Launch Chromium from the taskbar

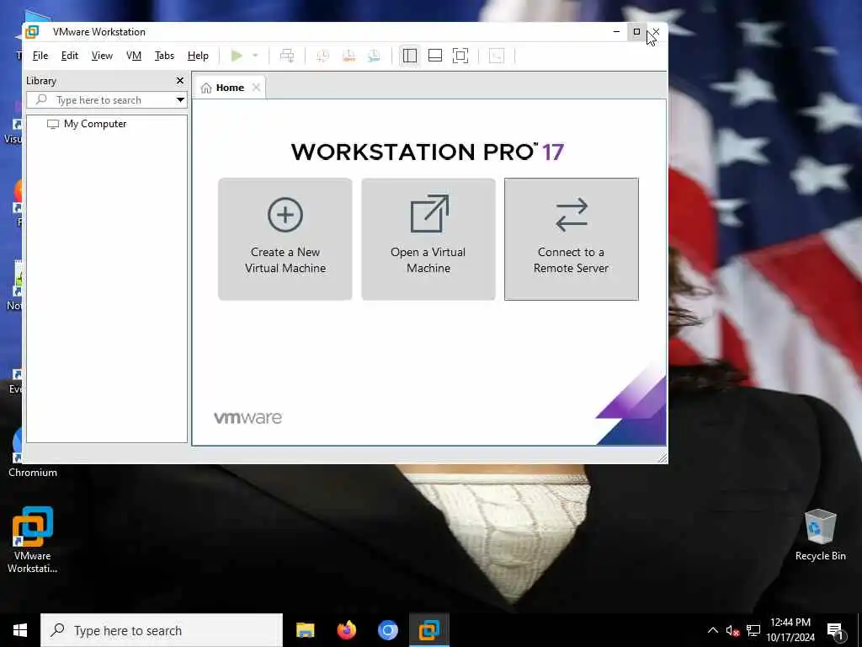pyautogui.click(x=387, y=630)
